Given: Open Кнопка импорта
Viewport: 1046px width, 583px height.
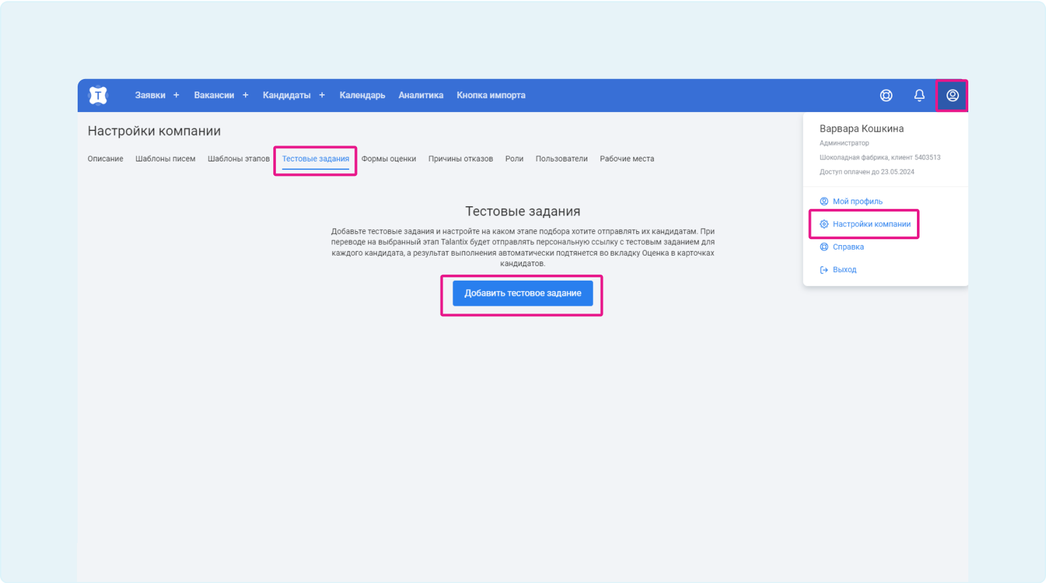Looking at the screenshot, I should 491,96.
